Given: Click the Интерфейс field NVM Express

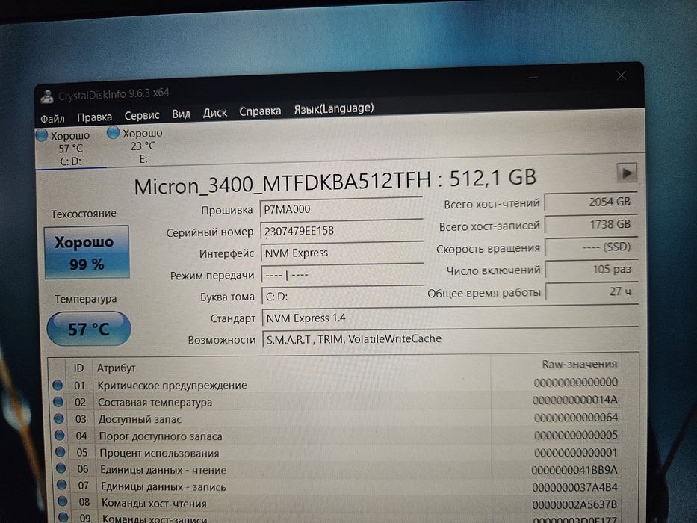Looking at the screenshot, I should coord(342,253).
